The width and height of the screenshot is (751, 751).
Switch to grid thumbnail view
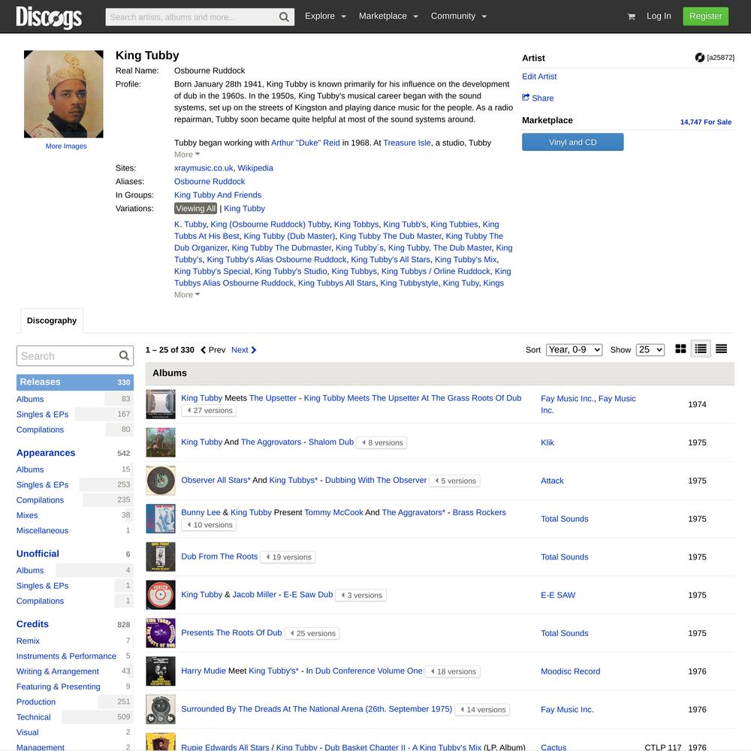(680, 349)
